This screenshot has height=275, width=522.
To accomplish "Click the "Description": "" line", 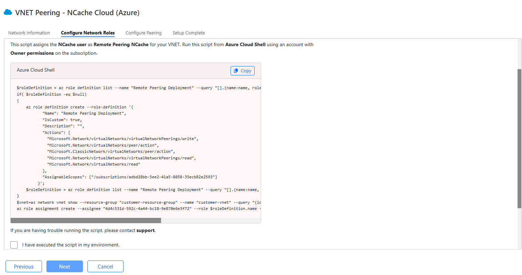I will pos(63,126).
